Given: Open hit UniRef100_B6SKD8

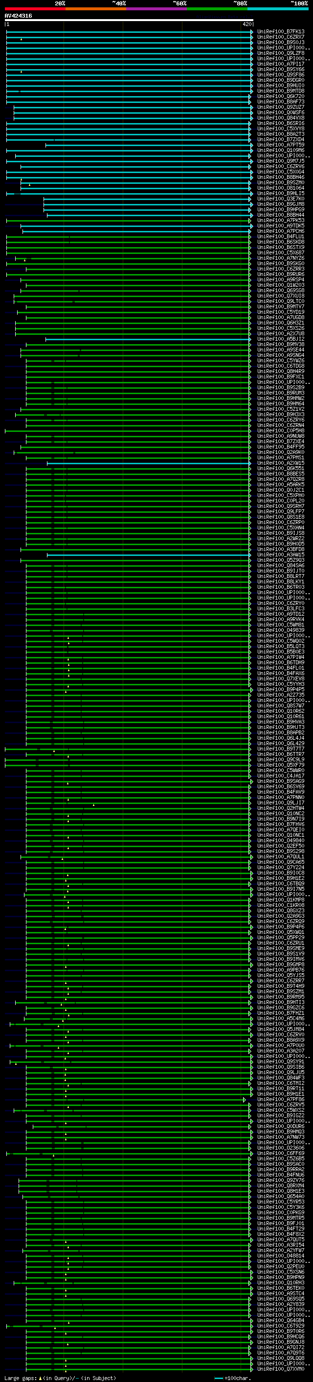Looking at the screenshot, I should 281,242.
